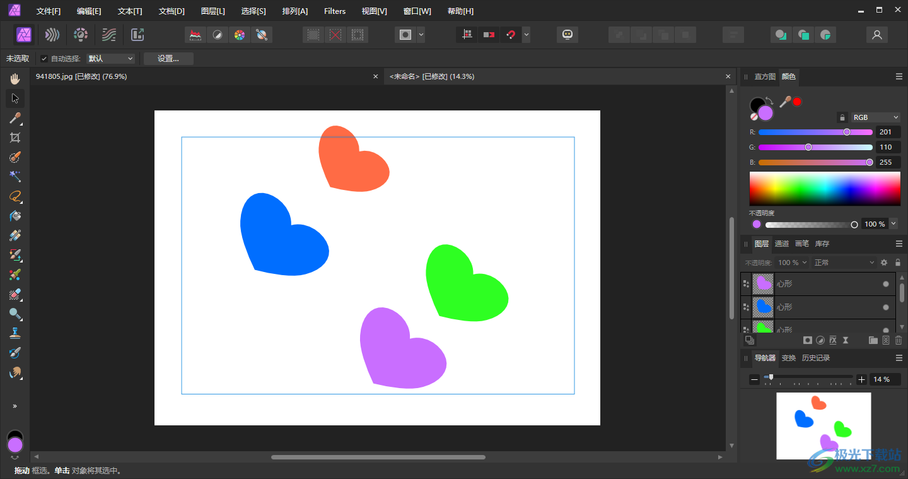Click the Auto Levels histogram icon
The width and height of the screenshot is (908, 479).
point(195,35)
